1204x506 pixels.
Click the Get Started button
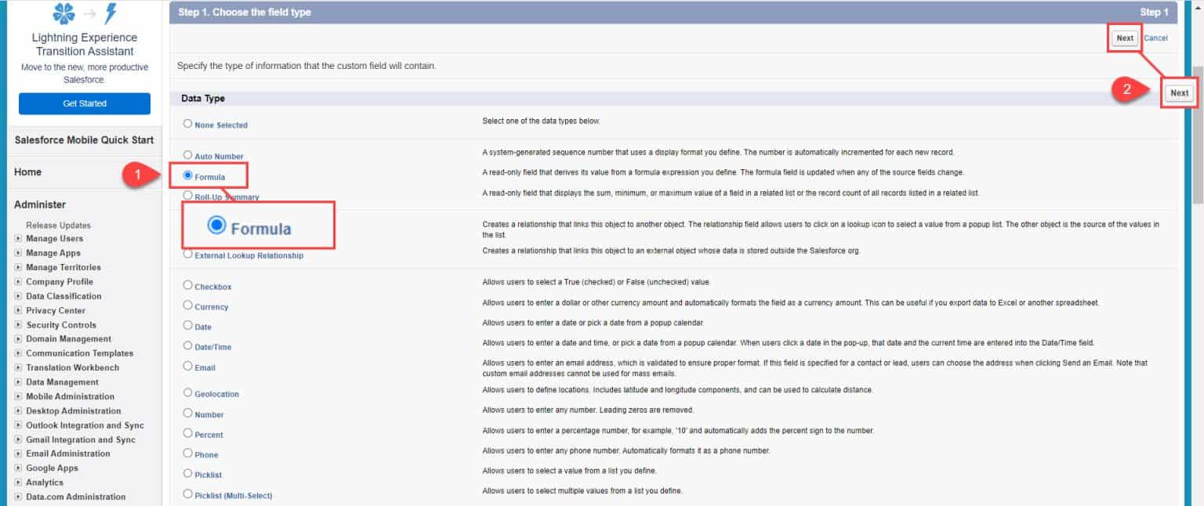click(84, 103)
